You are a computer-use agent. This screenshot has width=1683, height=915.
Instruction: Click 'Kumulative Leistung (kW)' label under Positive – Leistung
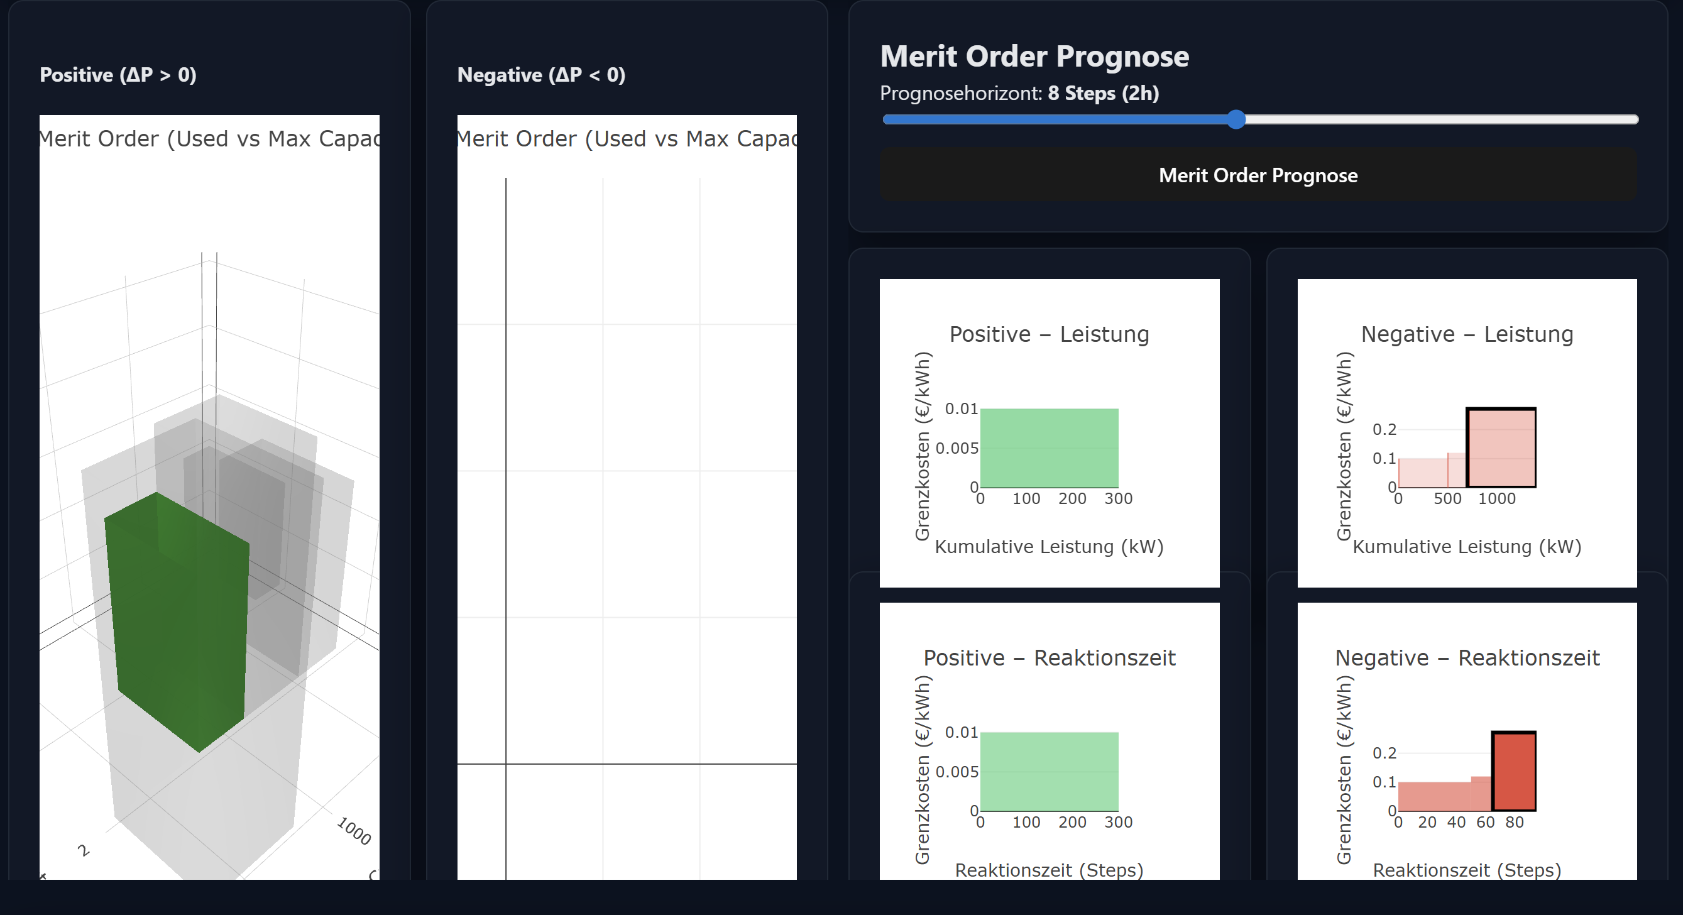click(1050, 547)
